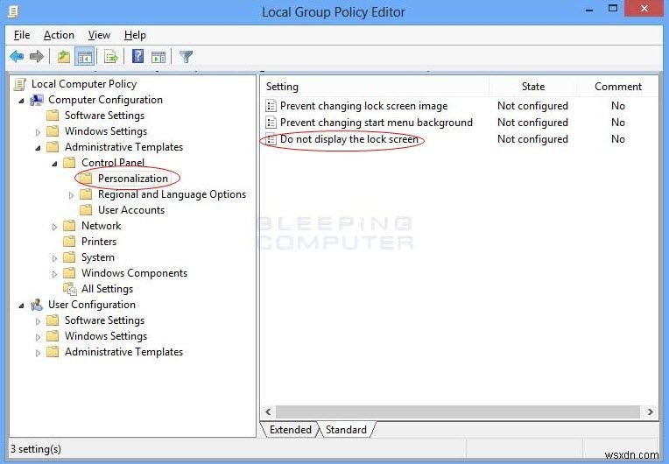This screenshot has width=669, height=464.
Task: Open the Help menu
Action: pyautogui.click(x=135, y=35)
